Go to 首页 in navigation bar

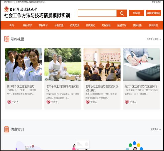[12, 25]
